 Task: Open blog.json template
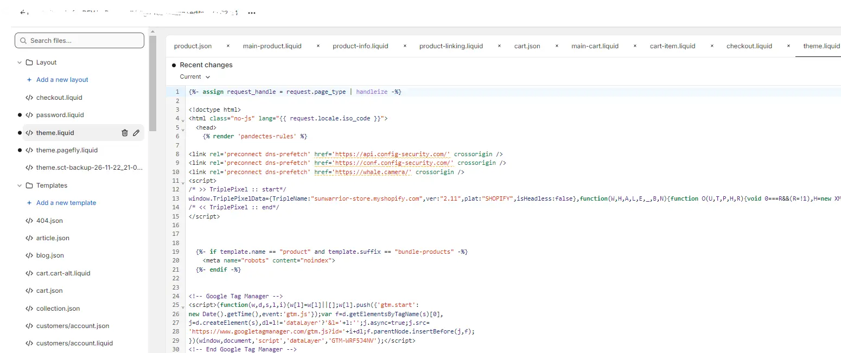50,255
